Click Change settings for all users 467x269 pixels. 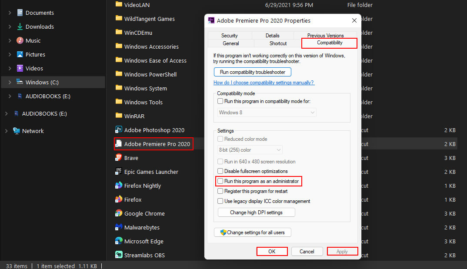pyautogui.click(x=253, y=232)
